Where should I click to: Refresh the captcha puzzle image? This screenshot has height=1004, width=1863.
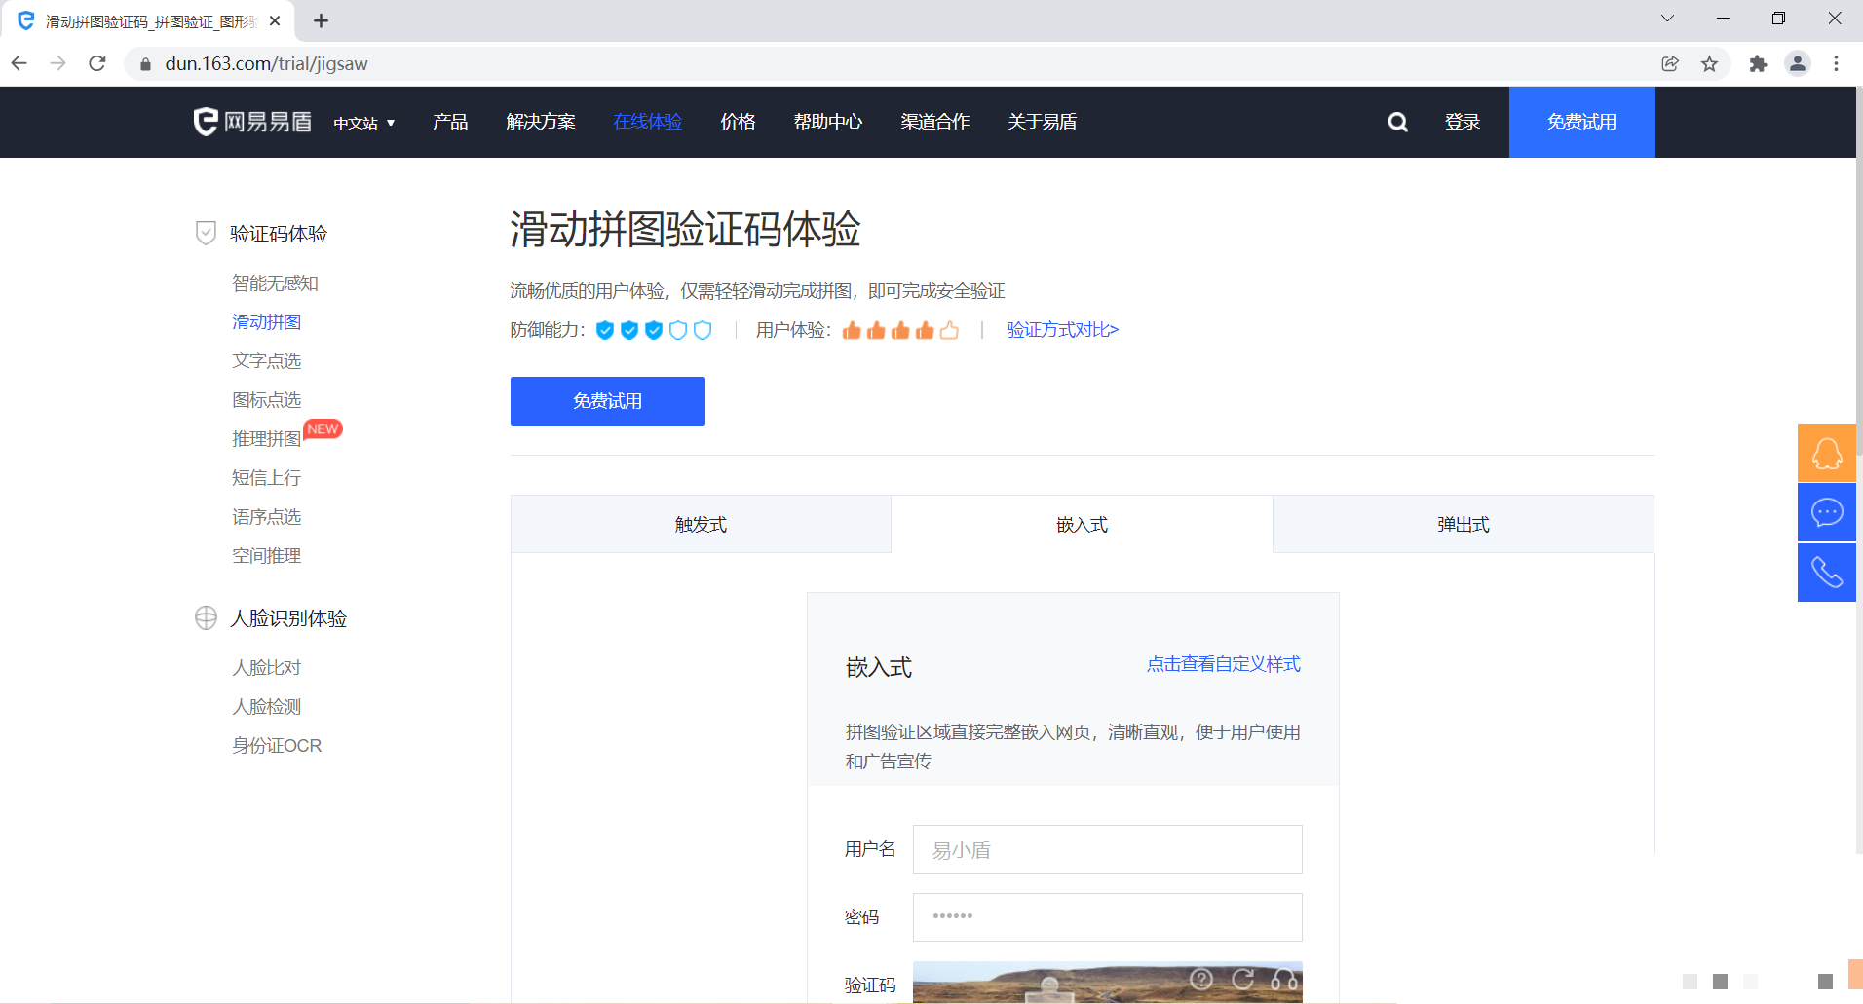click(x=1242, y=980)
